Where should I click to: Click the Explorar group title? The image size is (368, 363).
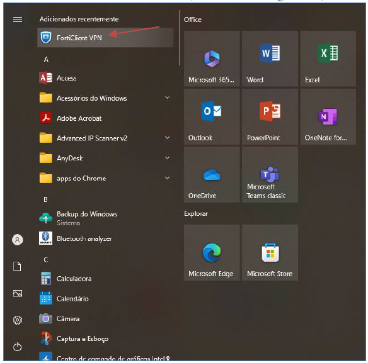[196, 213]
